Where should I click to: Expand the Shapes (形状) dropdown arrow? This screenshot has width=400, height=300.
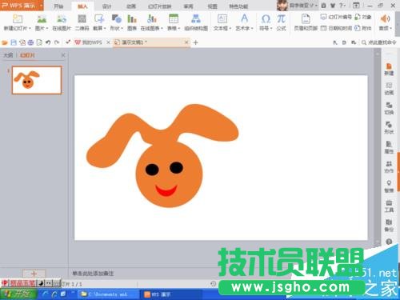122,28
